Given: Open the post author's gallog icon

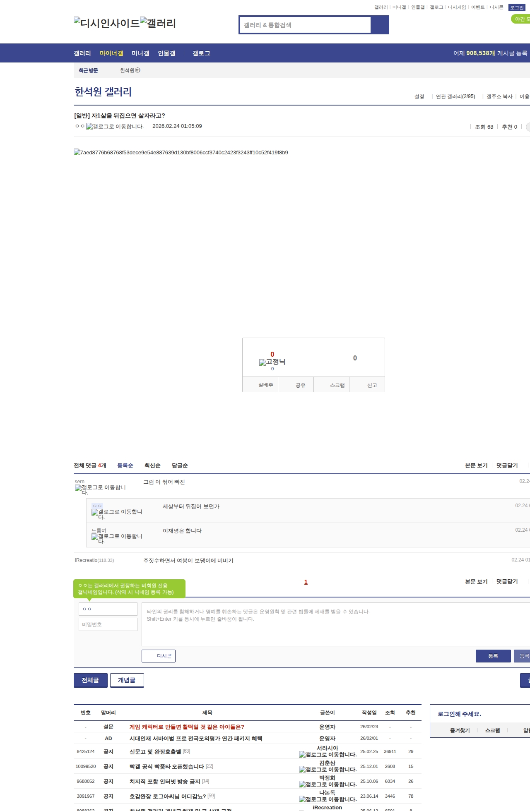Looking at the screenshot, I should [115, 127].
